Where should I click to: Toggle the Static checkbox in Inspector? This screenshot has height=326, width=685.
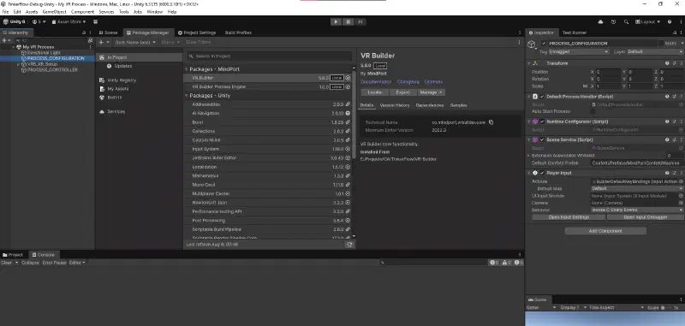pos(660,44)
